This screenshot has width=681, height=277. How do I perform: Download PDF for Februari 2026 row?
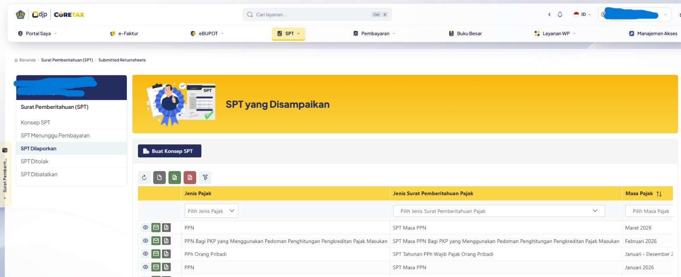pos(166,241)
